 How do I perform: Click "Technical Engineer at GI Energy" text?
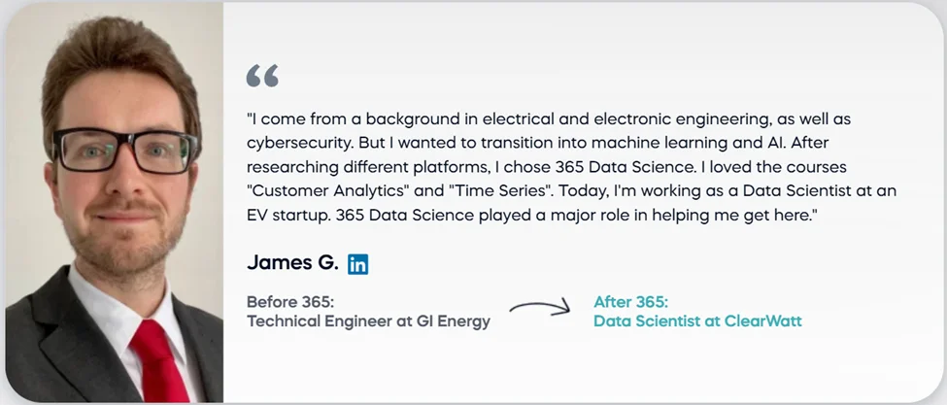pos(368,321)
